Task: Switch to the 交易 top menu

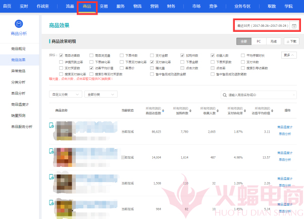Action: coord(104,6)
